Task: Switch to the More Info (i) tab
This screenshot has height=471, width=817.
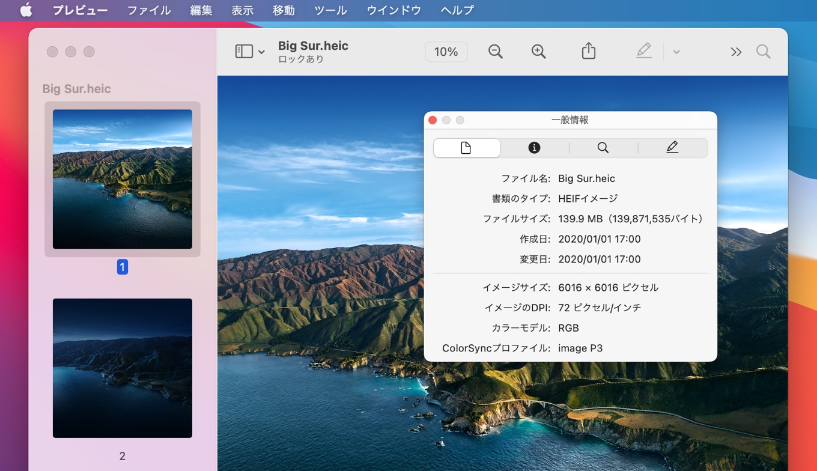Action: coord(534,148)
